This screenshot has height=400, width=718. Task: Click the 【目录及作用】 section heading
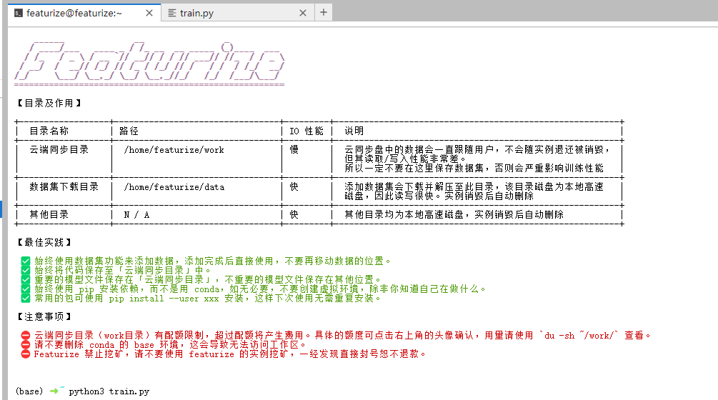(49, 103)
